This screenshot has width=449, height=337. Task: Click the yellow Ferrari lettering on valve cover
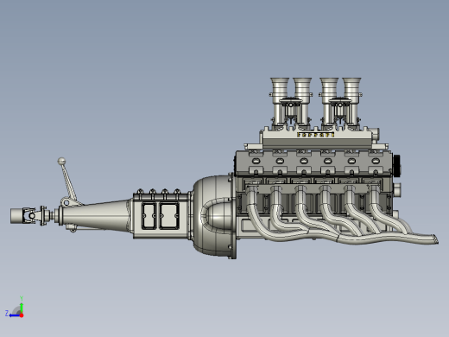(315, 135)
